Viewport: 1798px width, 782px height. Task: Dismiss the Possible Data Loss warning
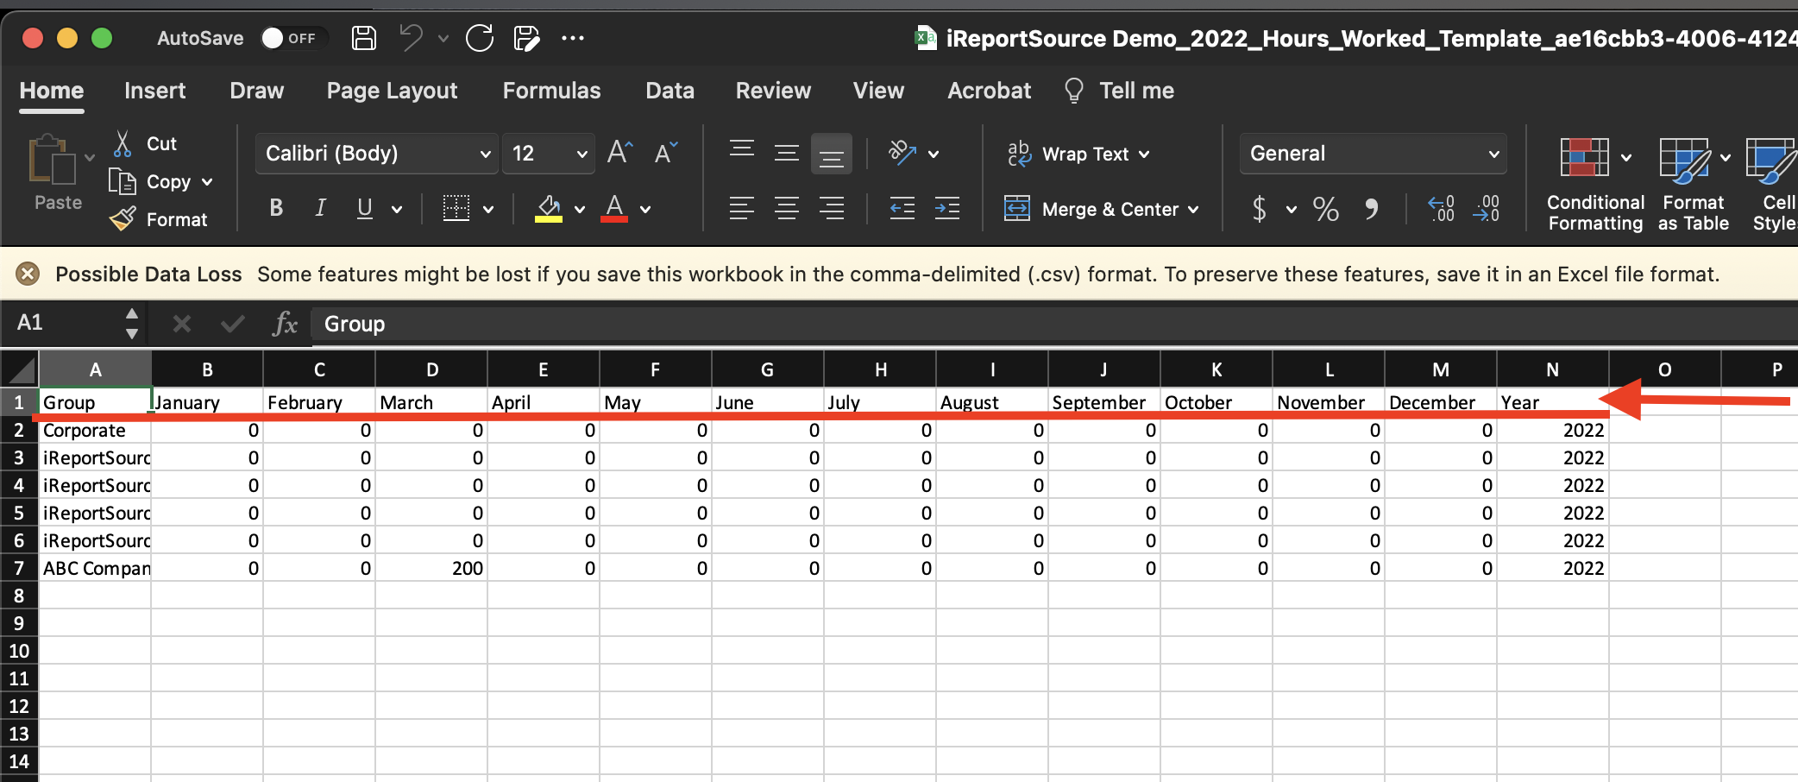pyautogui.click(x=28, y=274)
